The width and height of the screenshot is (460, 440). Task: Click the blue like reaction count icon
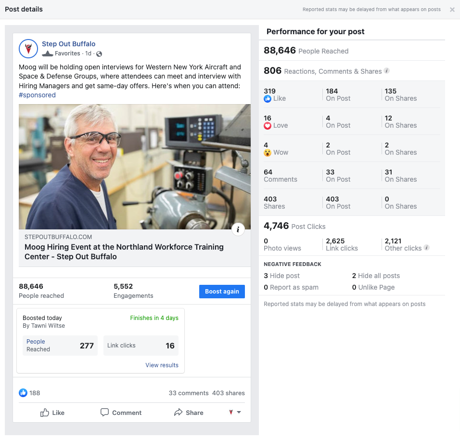[23, 393]
